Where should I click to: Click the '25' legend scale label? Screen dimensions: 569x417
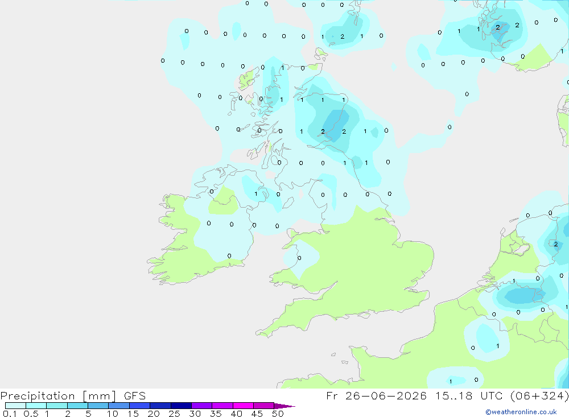(x=174, y=414)
